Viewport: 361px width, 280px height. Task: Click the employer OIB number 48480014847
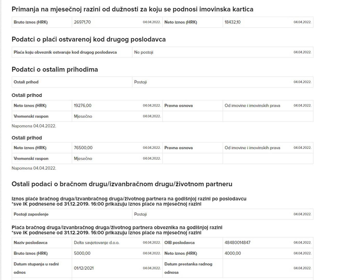point(237,243)
